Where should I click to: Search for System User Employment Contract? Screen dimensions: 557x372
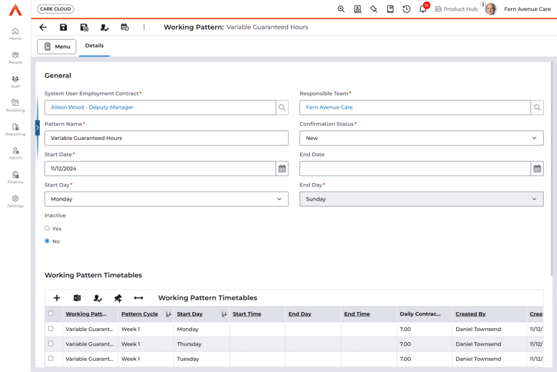(x=282, y=107)
